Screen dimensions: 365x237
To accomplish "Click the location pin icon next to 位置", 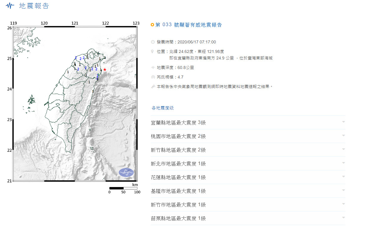I will point(153,51).
